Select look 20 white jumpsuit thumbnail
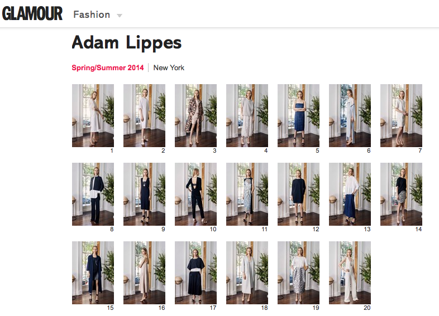The width and height of the screenshot is (439, 316). [x=350, y=273]
